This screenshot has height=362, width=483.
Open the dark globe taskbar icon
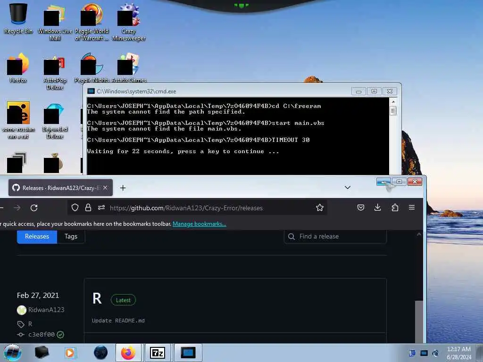(101, 353)
